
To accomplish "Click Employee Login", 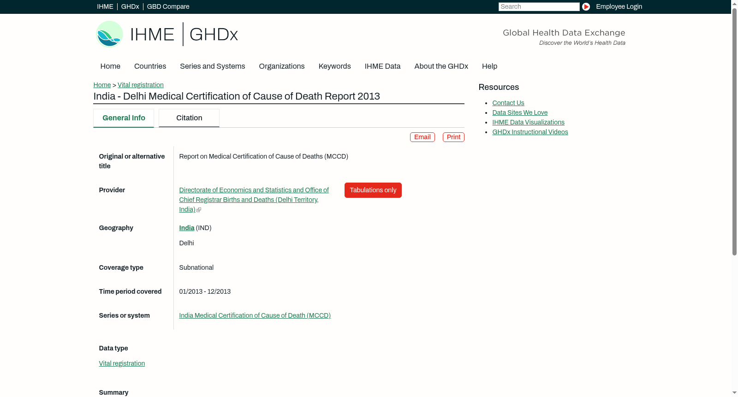I will pos(619,6).
